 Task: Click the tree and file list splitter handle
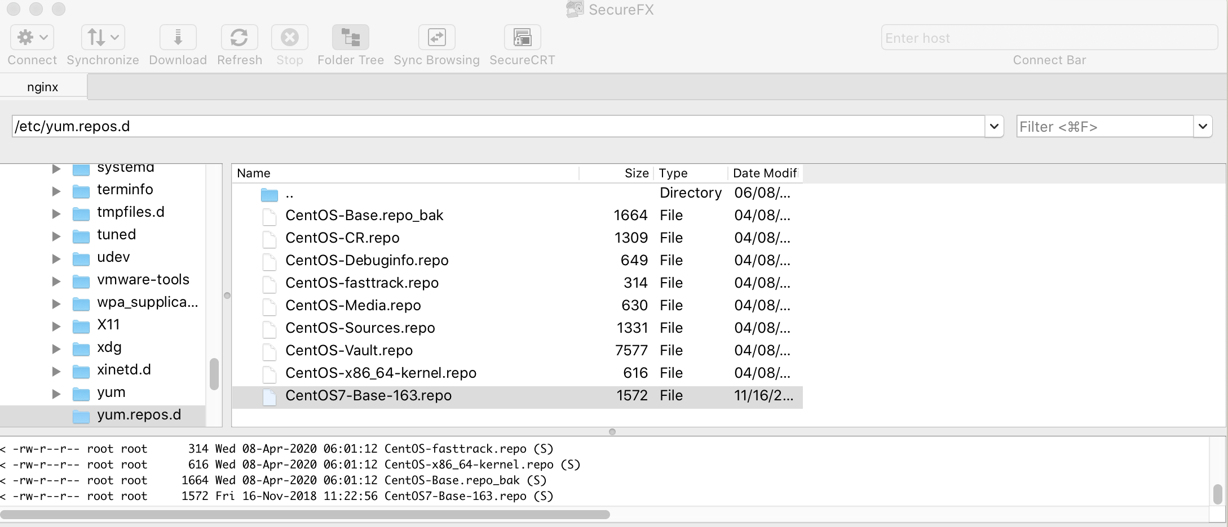(x=227, y=296)
